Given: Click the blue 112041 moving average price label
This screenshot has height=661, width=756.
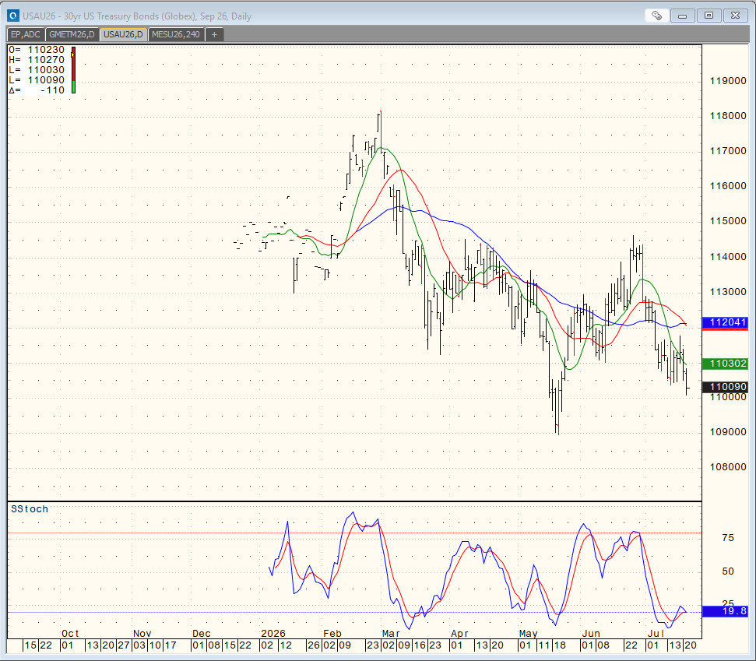Looking at the screenshot, I should [725, 322].
